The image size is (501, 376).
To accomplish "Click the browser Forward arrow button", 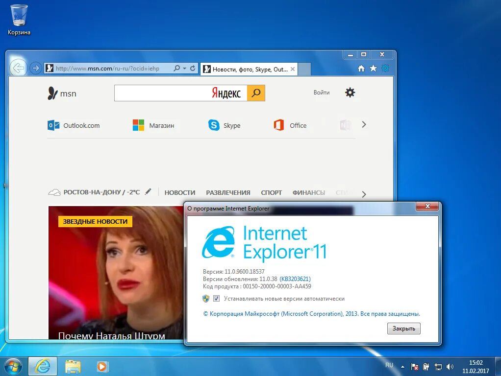I will (36, 68).
